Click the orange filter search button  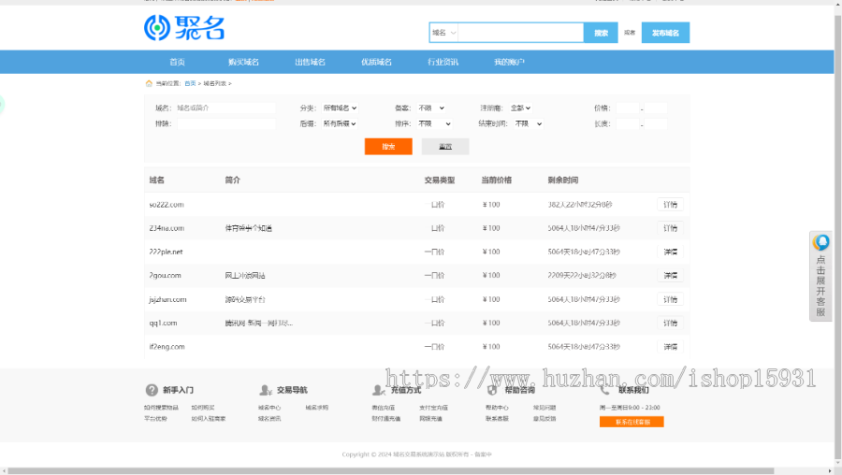[388, 147]
